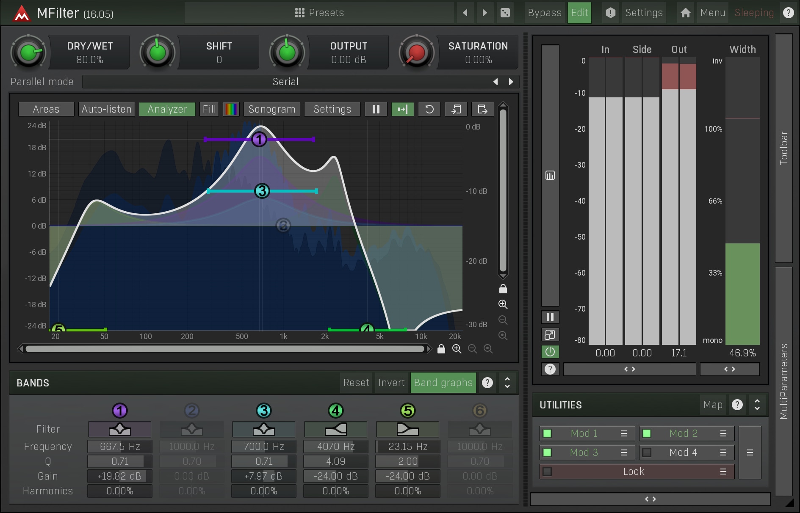Click the meter display type icon
Viewport: 800px width, 513px height.
(x=550, y=175)
